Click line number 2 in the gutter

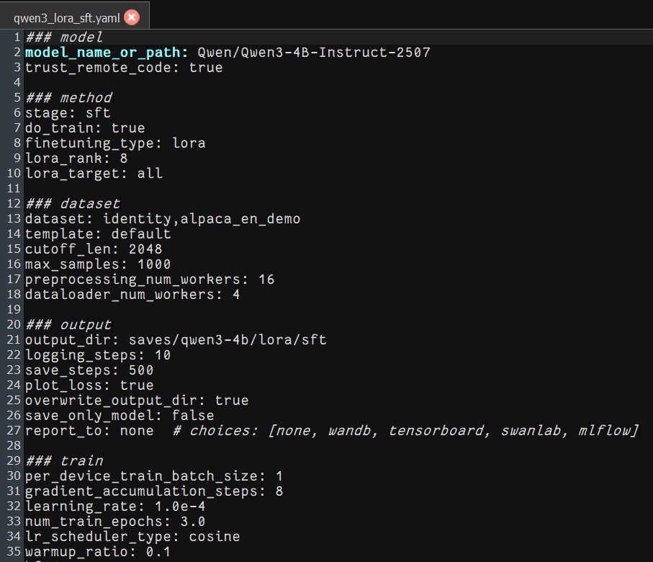point(17,53)
